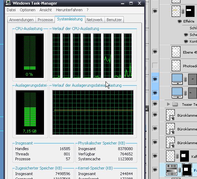Viewport: 197px width, 179px height.
Task: Click link icon beside top layer mask
Action: 183,11
